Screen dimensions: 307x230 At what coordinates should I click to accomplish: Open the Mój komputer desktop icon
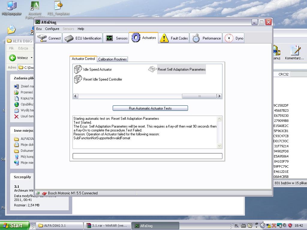[12, 5]
